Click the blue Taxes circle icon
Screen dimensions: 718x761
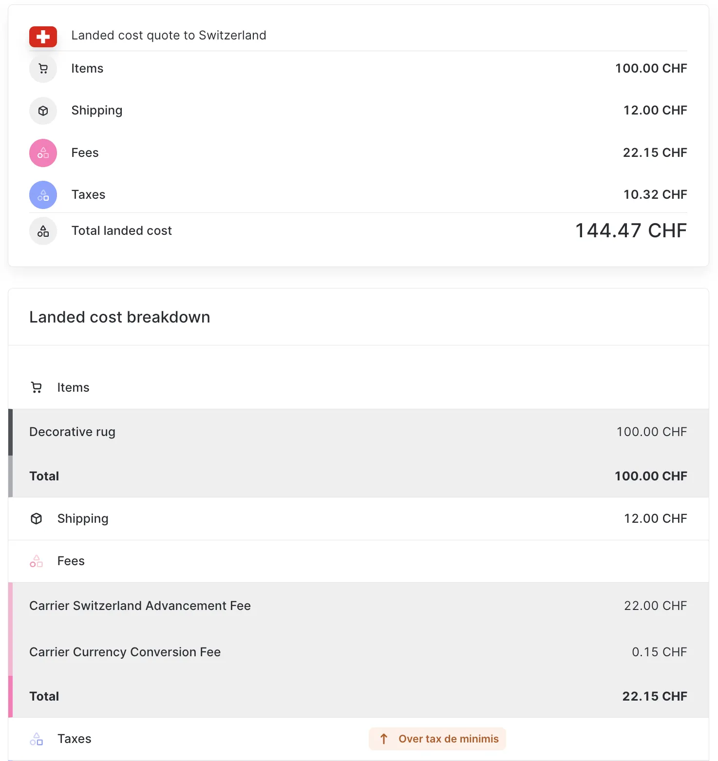click(43, 195)
